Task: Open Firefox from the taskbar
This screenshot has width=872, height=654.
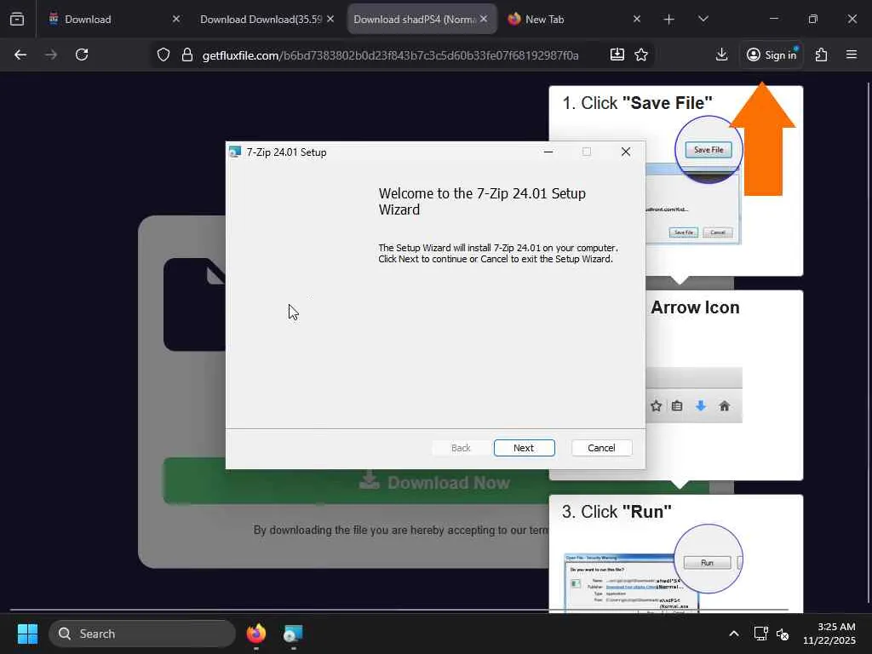Action: [256, 634]
